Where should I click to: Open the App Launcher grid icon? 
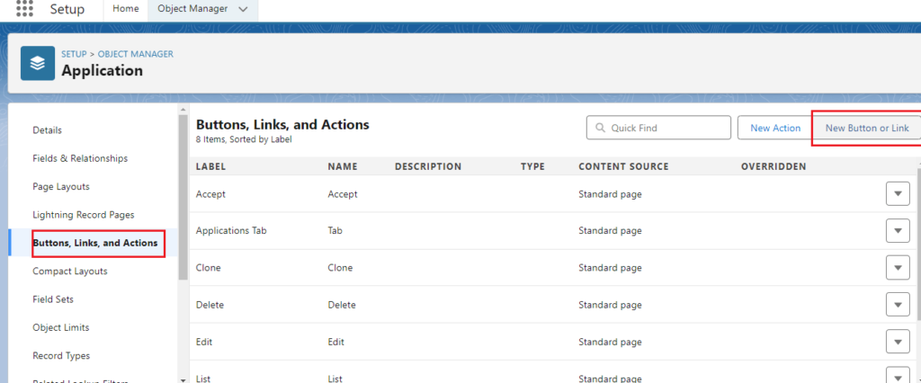24,10
